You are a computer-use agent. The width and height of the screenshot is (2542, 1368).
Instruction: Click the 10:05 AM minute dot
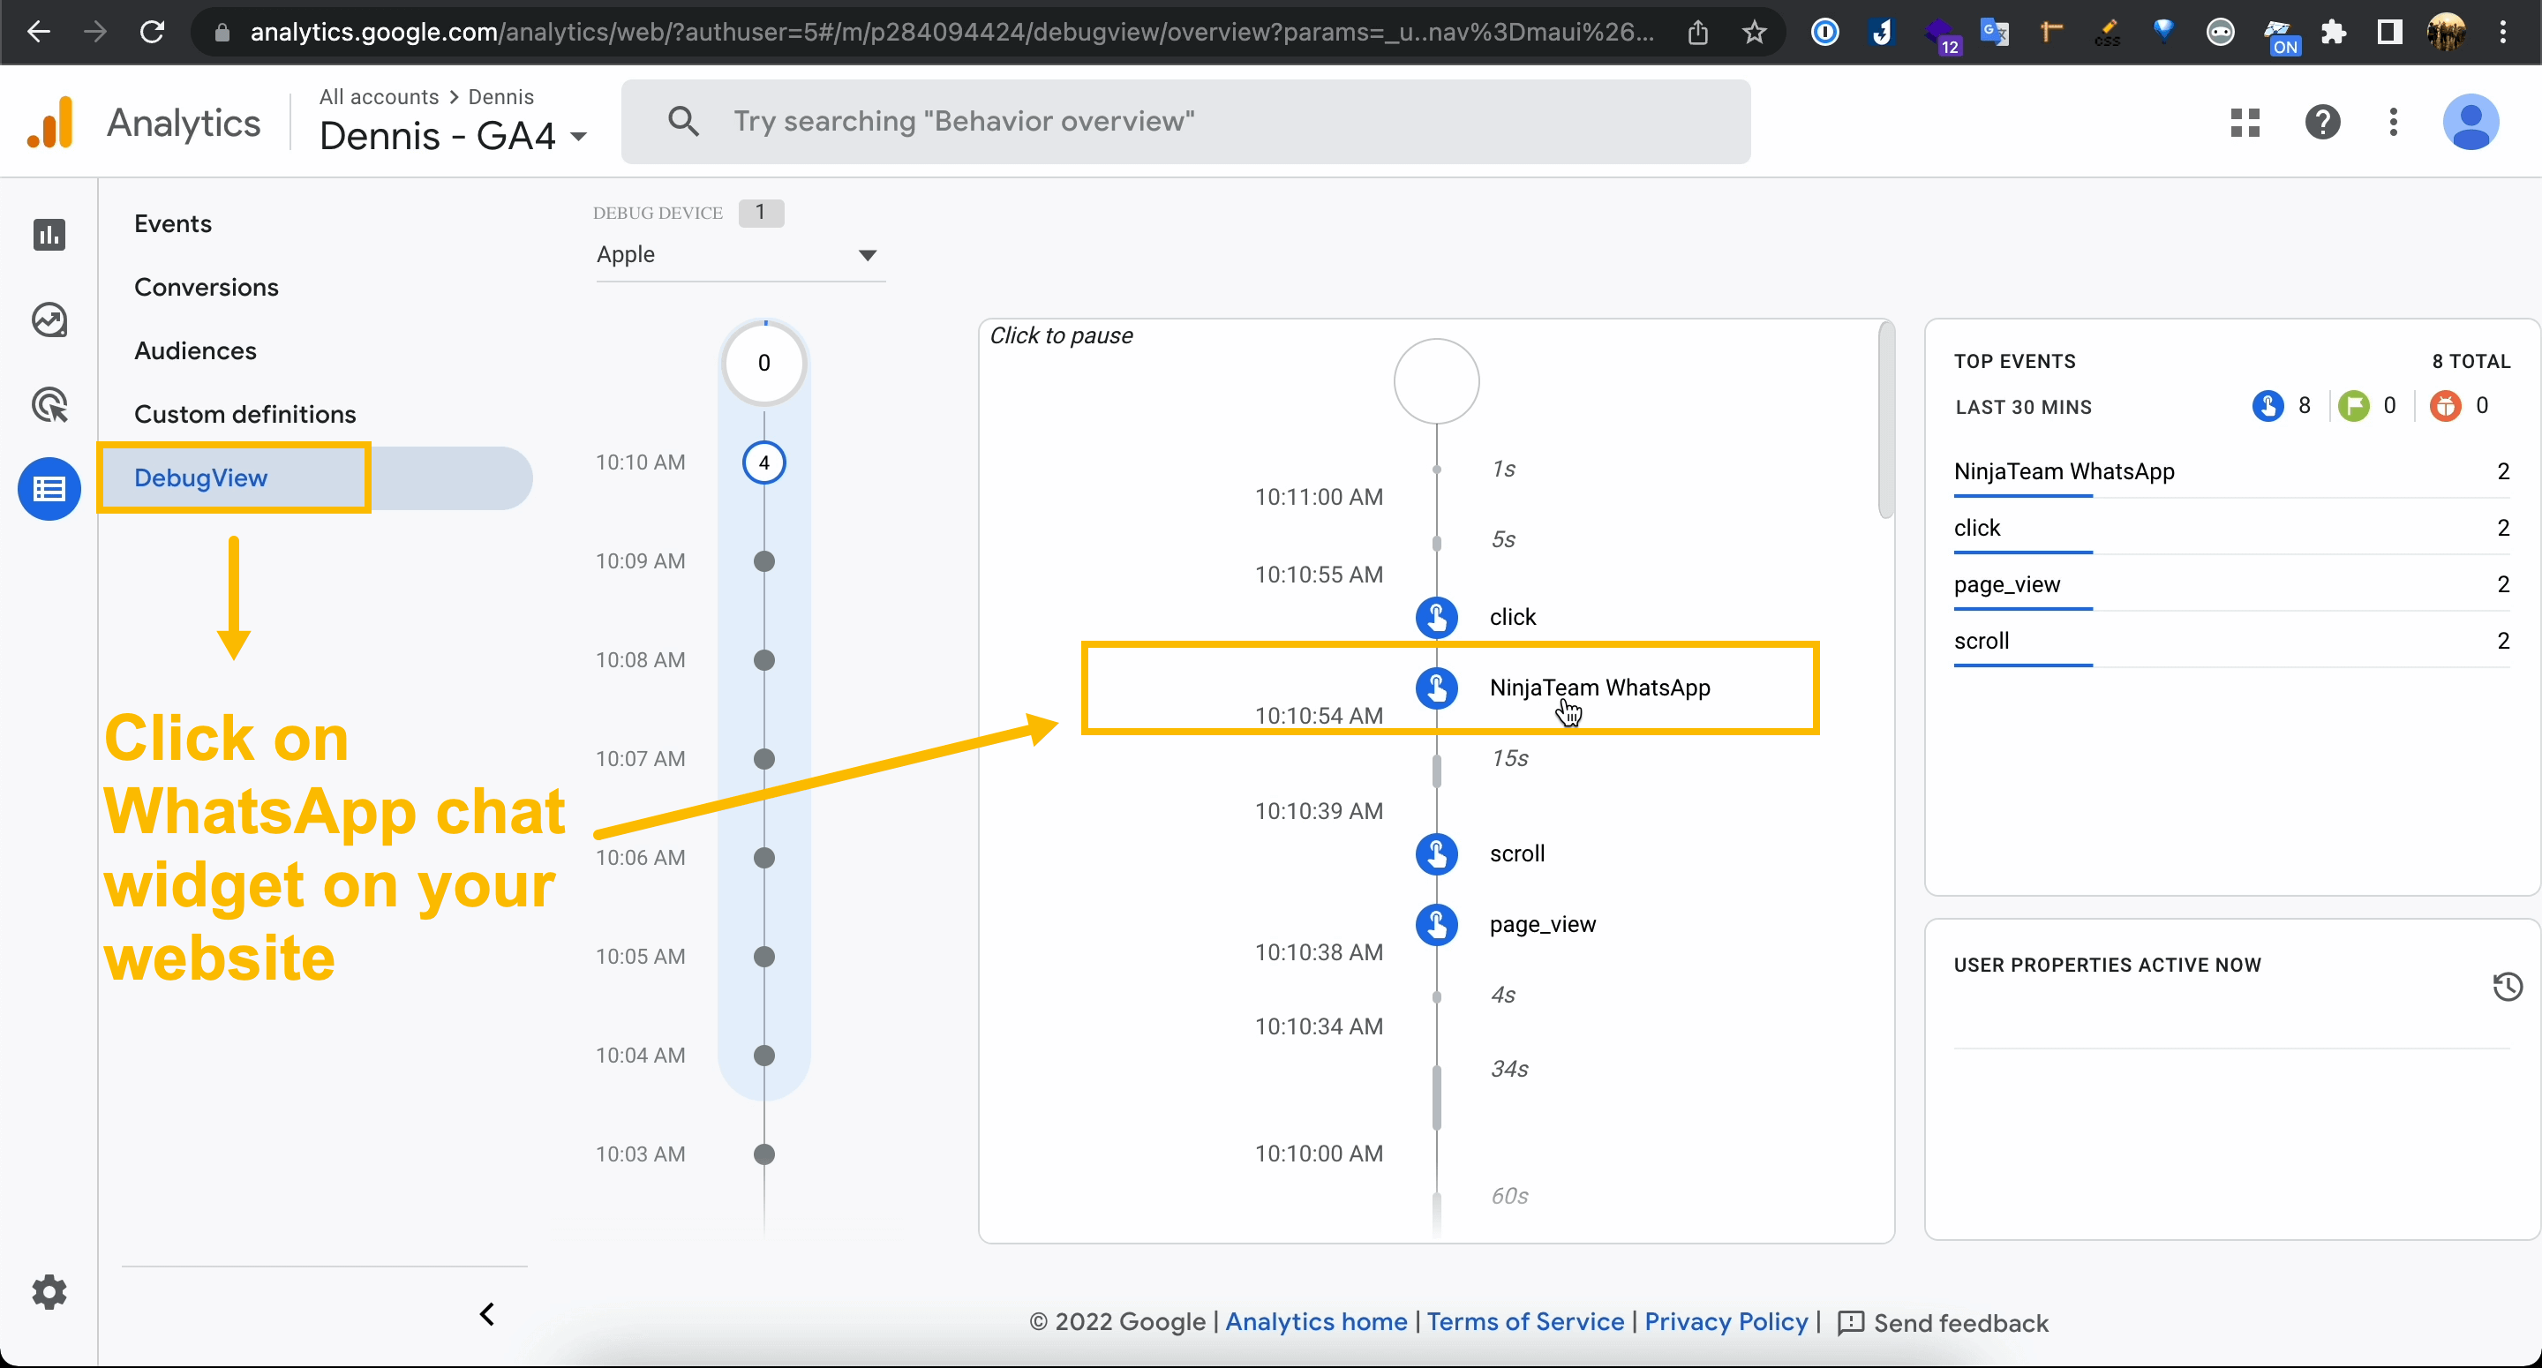[763, 957]
